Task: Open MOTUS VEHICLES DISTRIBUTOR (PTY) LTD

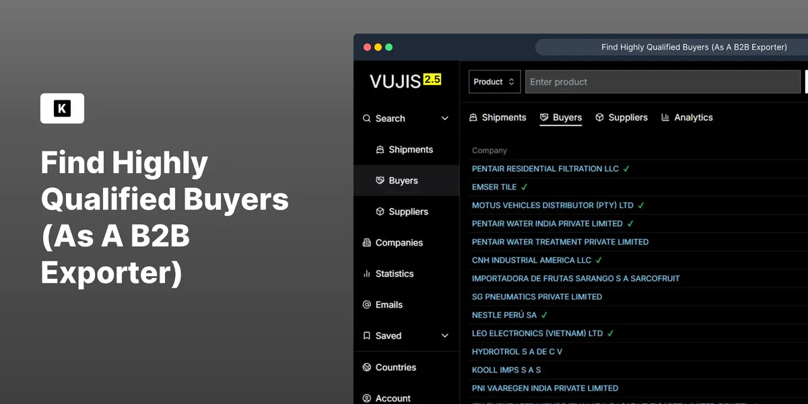Action: tap(553, 205)
